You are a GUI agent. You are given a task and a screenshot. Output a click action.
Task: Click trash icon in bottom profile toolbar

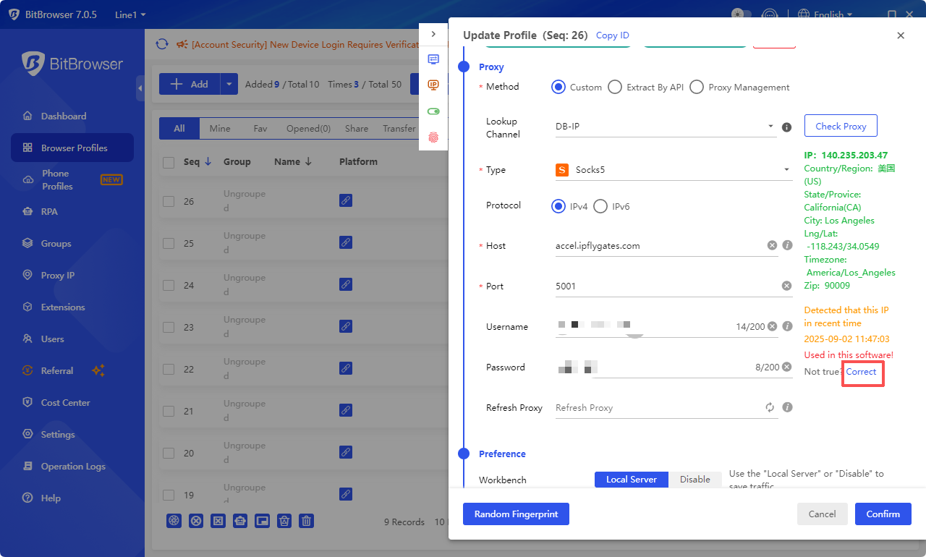click(307, 521)
